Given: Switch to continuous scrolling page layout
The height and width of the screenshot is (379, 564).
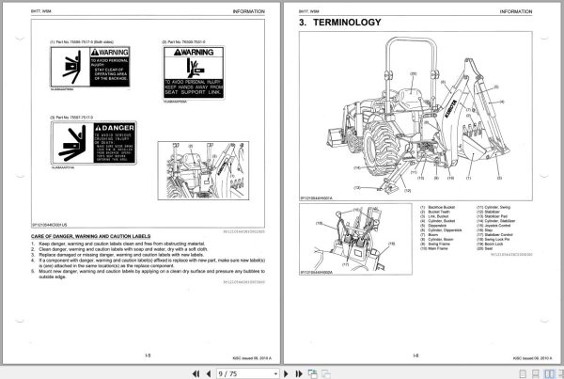Looking at the screenshot, I should [536, 374].
